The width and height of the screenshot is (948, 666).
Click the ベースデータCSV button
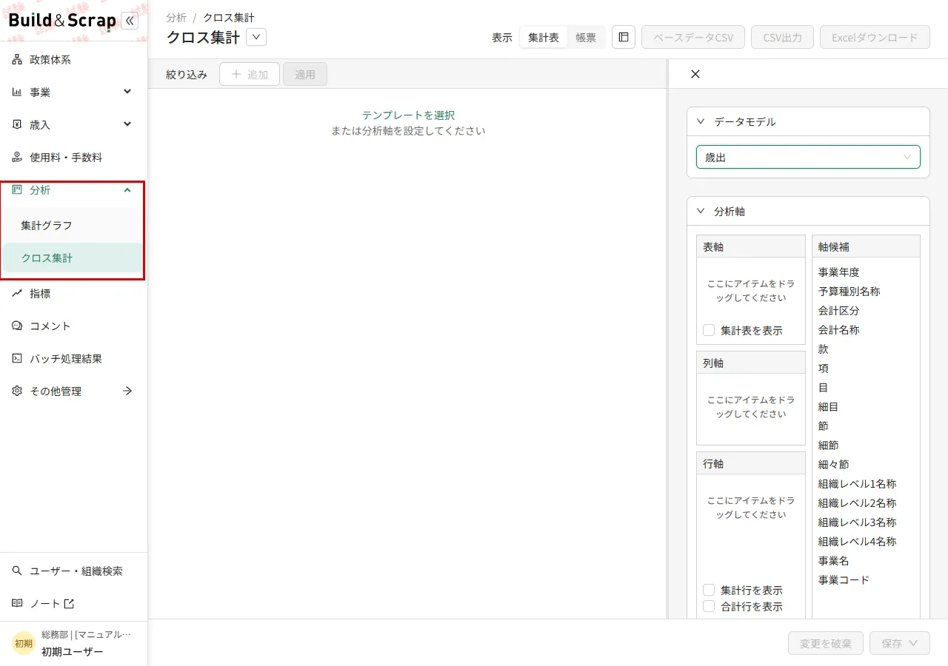[x=693, y=37]
